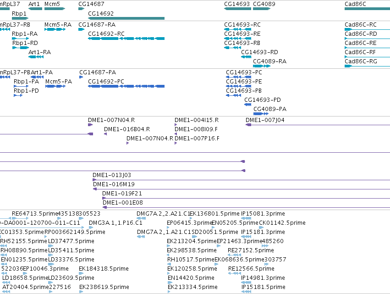Viewport: 390px width, 294px height.
Task: Click the CG4089 gene arrow
Action: pyautogui.click(x=262, y=9)
